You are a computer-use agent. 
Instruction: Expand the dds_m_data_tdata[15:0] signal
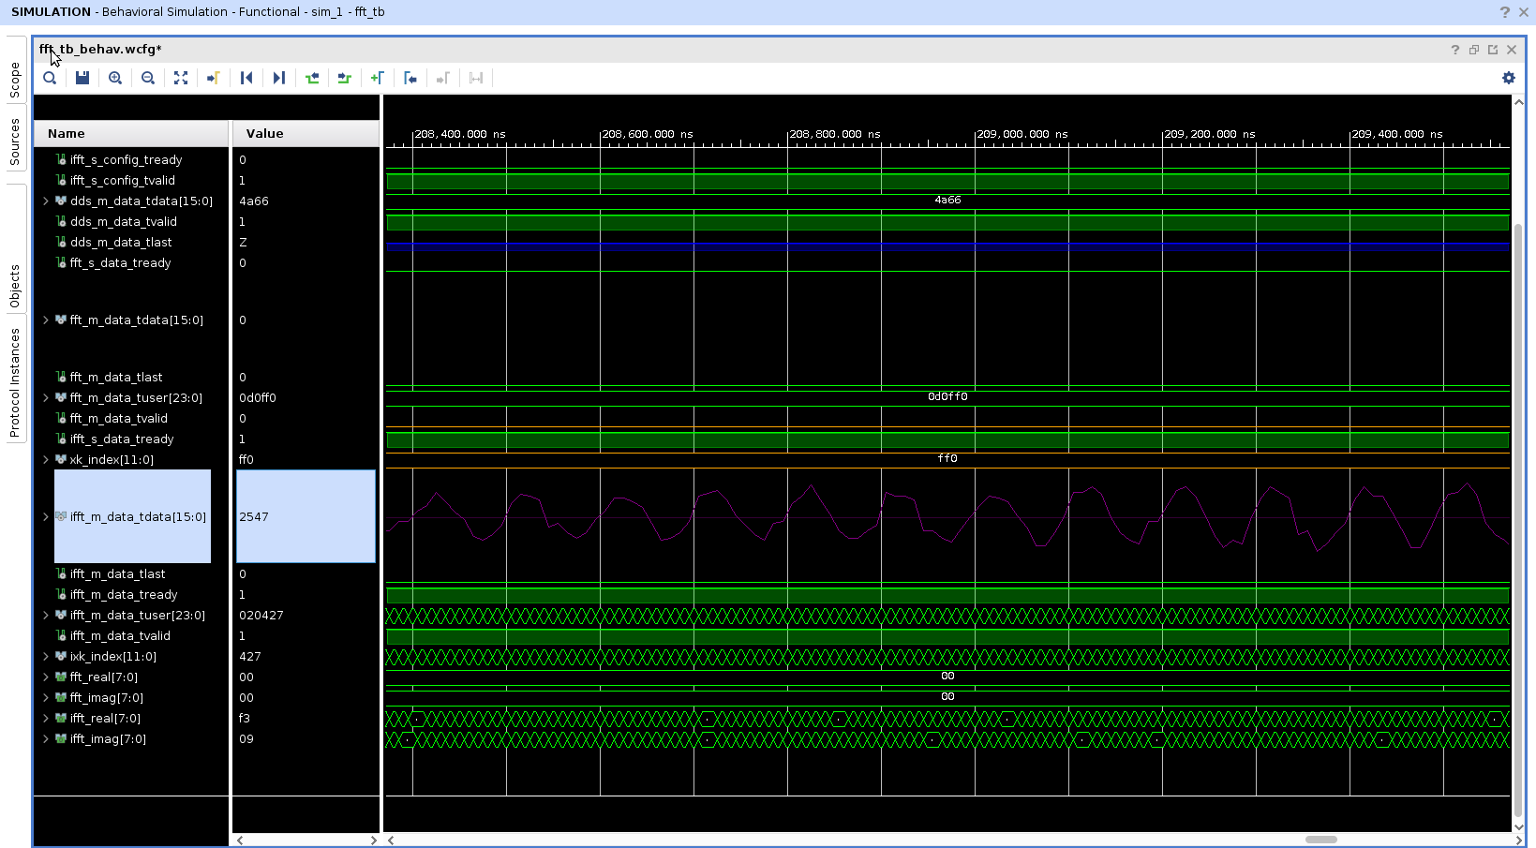click(45, 201)
